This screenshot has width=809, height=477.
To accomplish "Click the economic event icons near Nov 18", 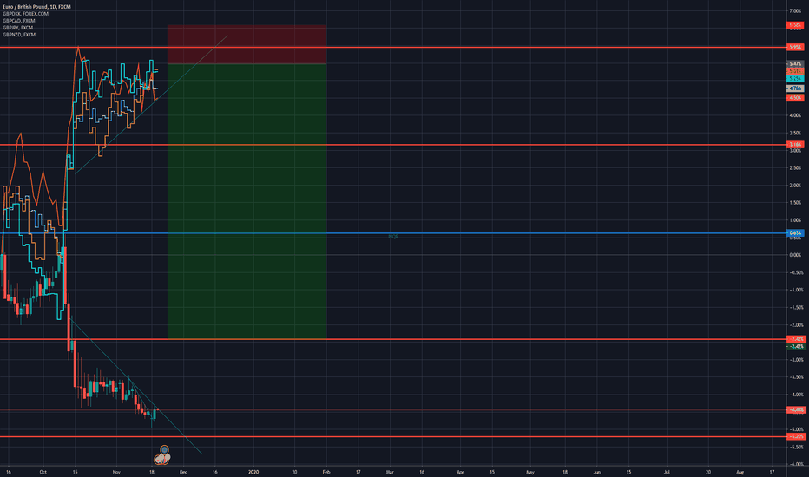I will 162,452.
